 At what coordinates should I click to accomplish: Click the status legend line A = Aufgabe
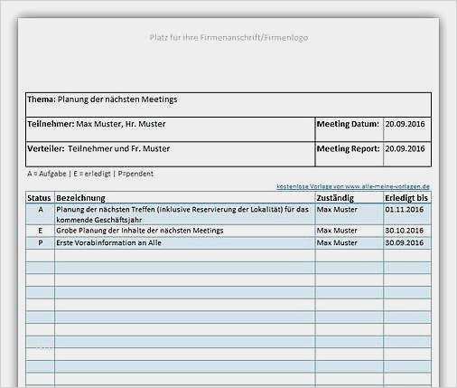[x=90, y=174]
